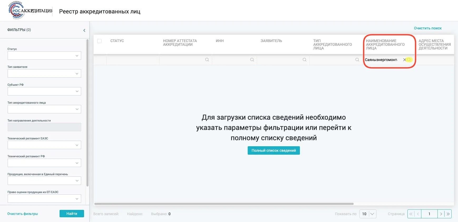Screen dimensions: 458x222
Task: Collapse the filters panel with the chevron
Action: 84,30
